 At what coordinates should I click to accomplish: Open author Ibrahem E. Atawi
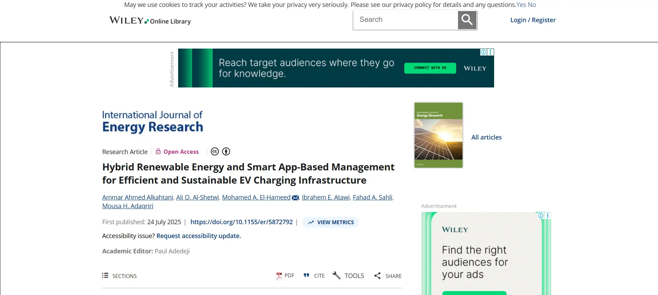click(x=326, y=197)
